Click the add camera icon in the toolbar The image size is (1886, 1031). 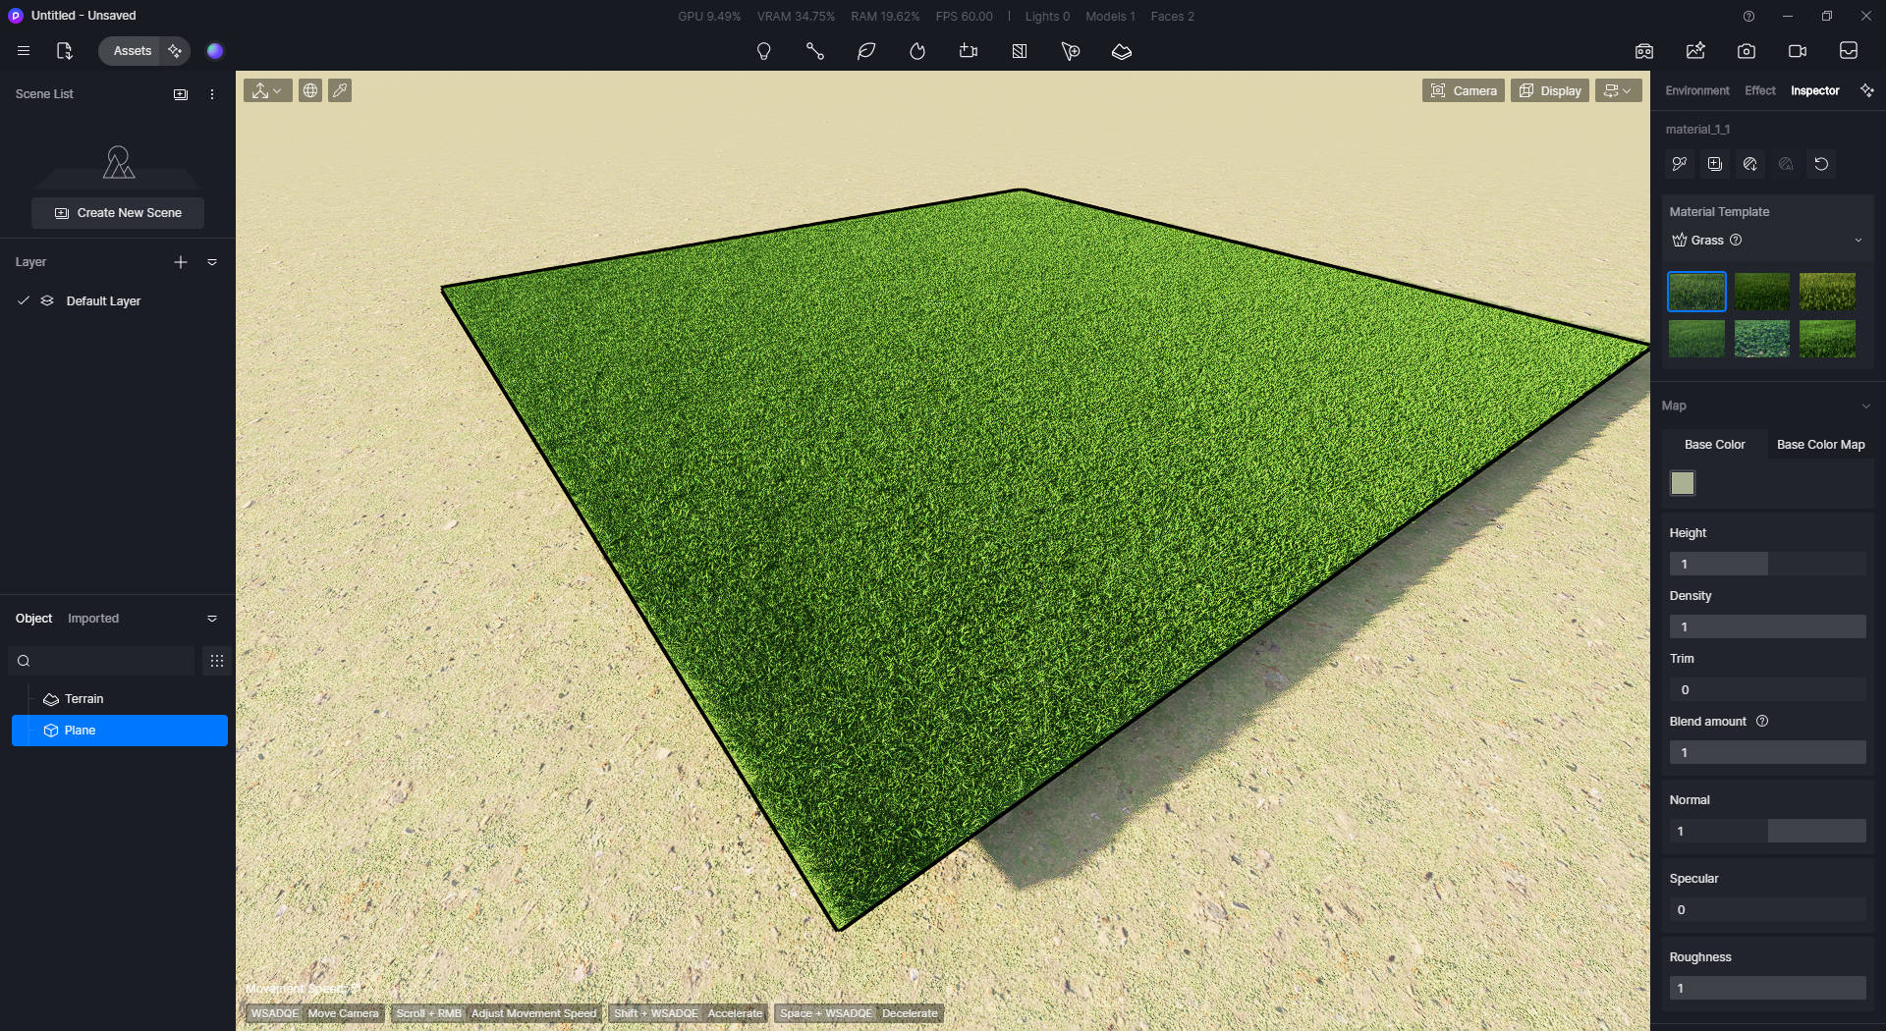970,51
